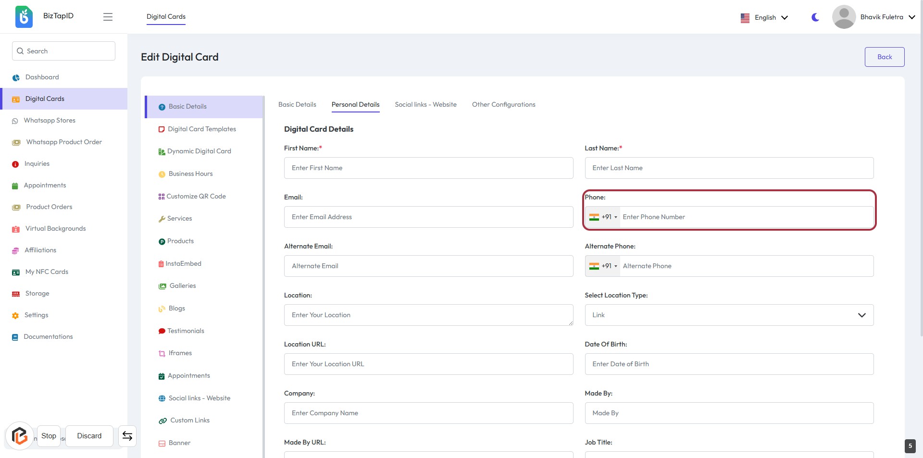Click the Discard button
This screenshot has height=458, width=923.
click(89, 436)
